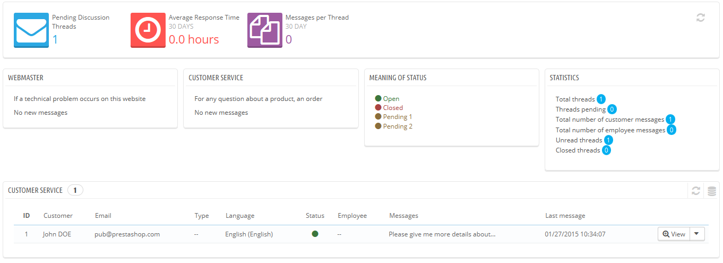This screenshot has width=723, height=263.
Task: Click the red Closed status dot in legend
Action: click(378, 107)
